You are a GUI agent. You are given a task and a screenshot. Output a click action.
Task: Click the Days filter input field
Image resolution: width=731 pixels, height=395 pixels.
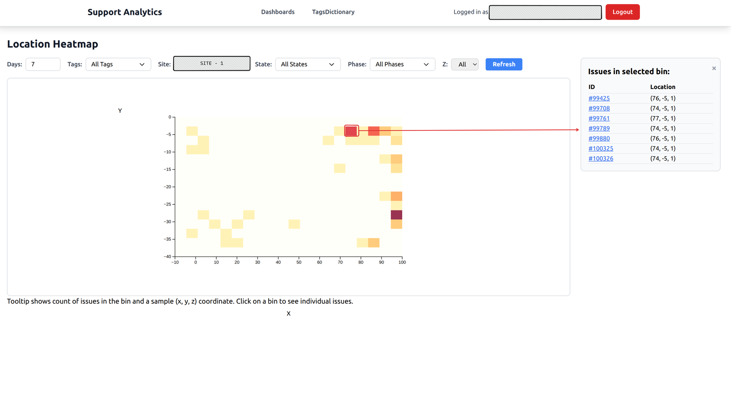(43, 64)
